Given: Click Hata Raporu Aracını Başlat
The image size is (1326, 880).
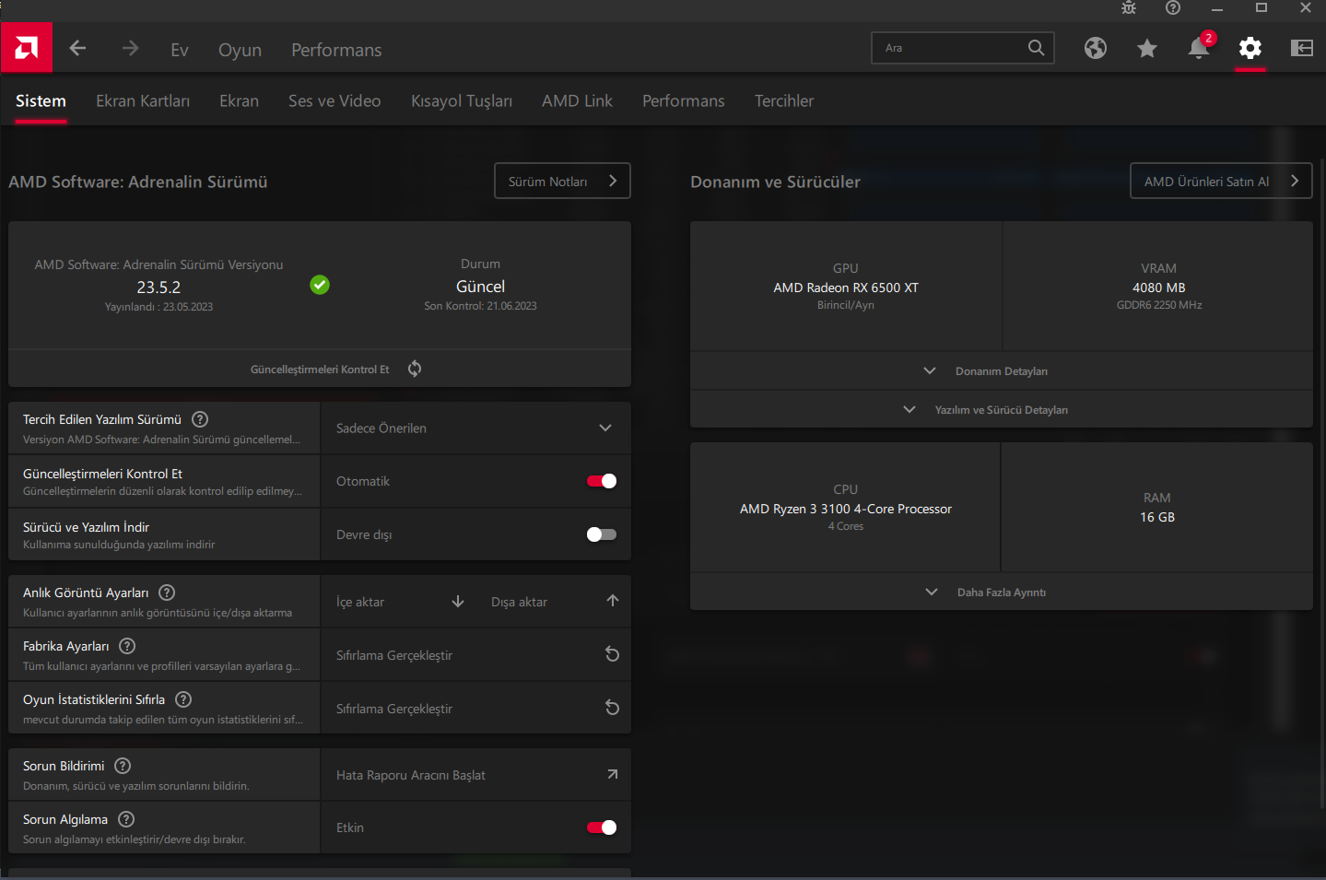Looking at the screenshot, I should coord(475,775).
